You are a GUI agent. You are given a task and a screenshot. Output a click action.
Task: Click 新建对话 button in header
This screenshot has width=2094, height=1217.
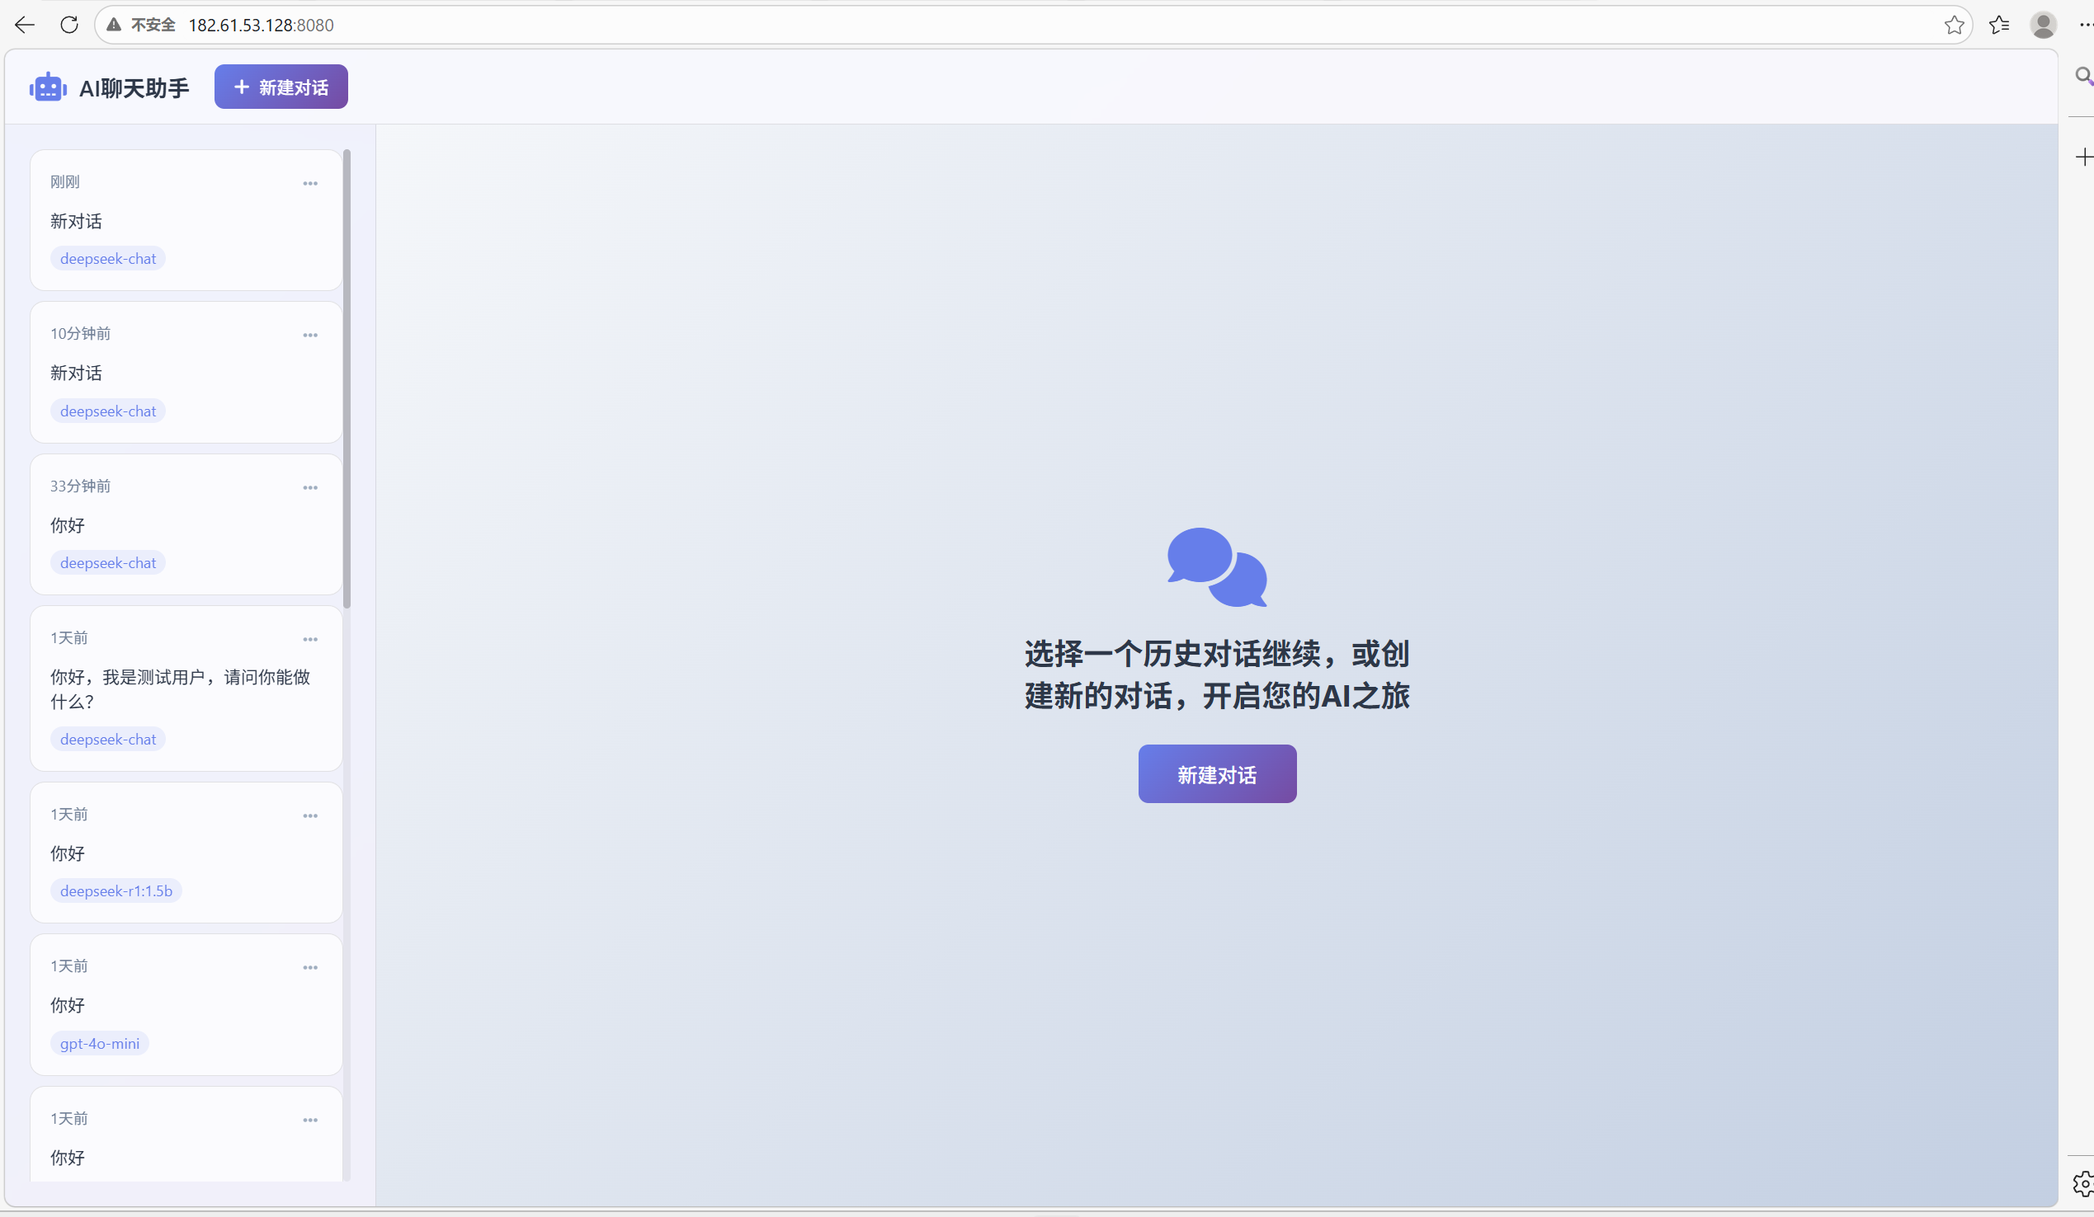(x=281, y=87)
